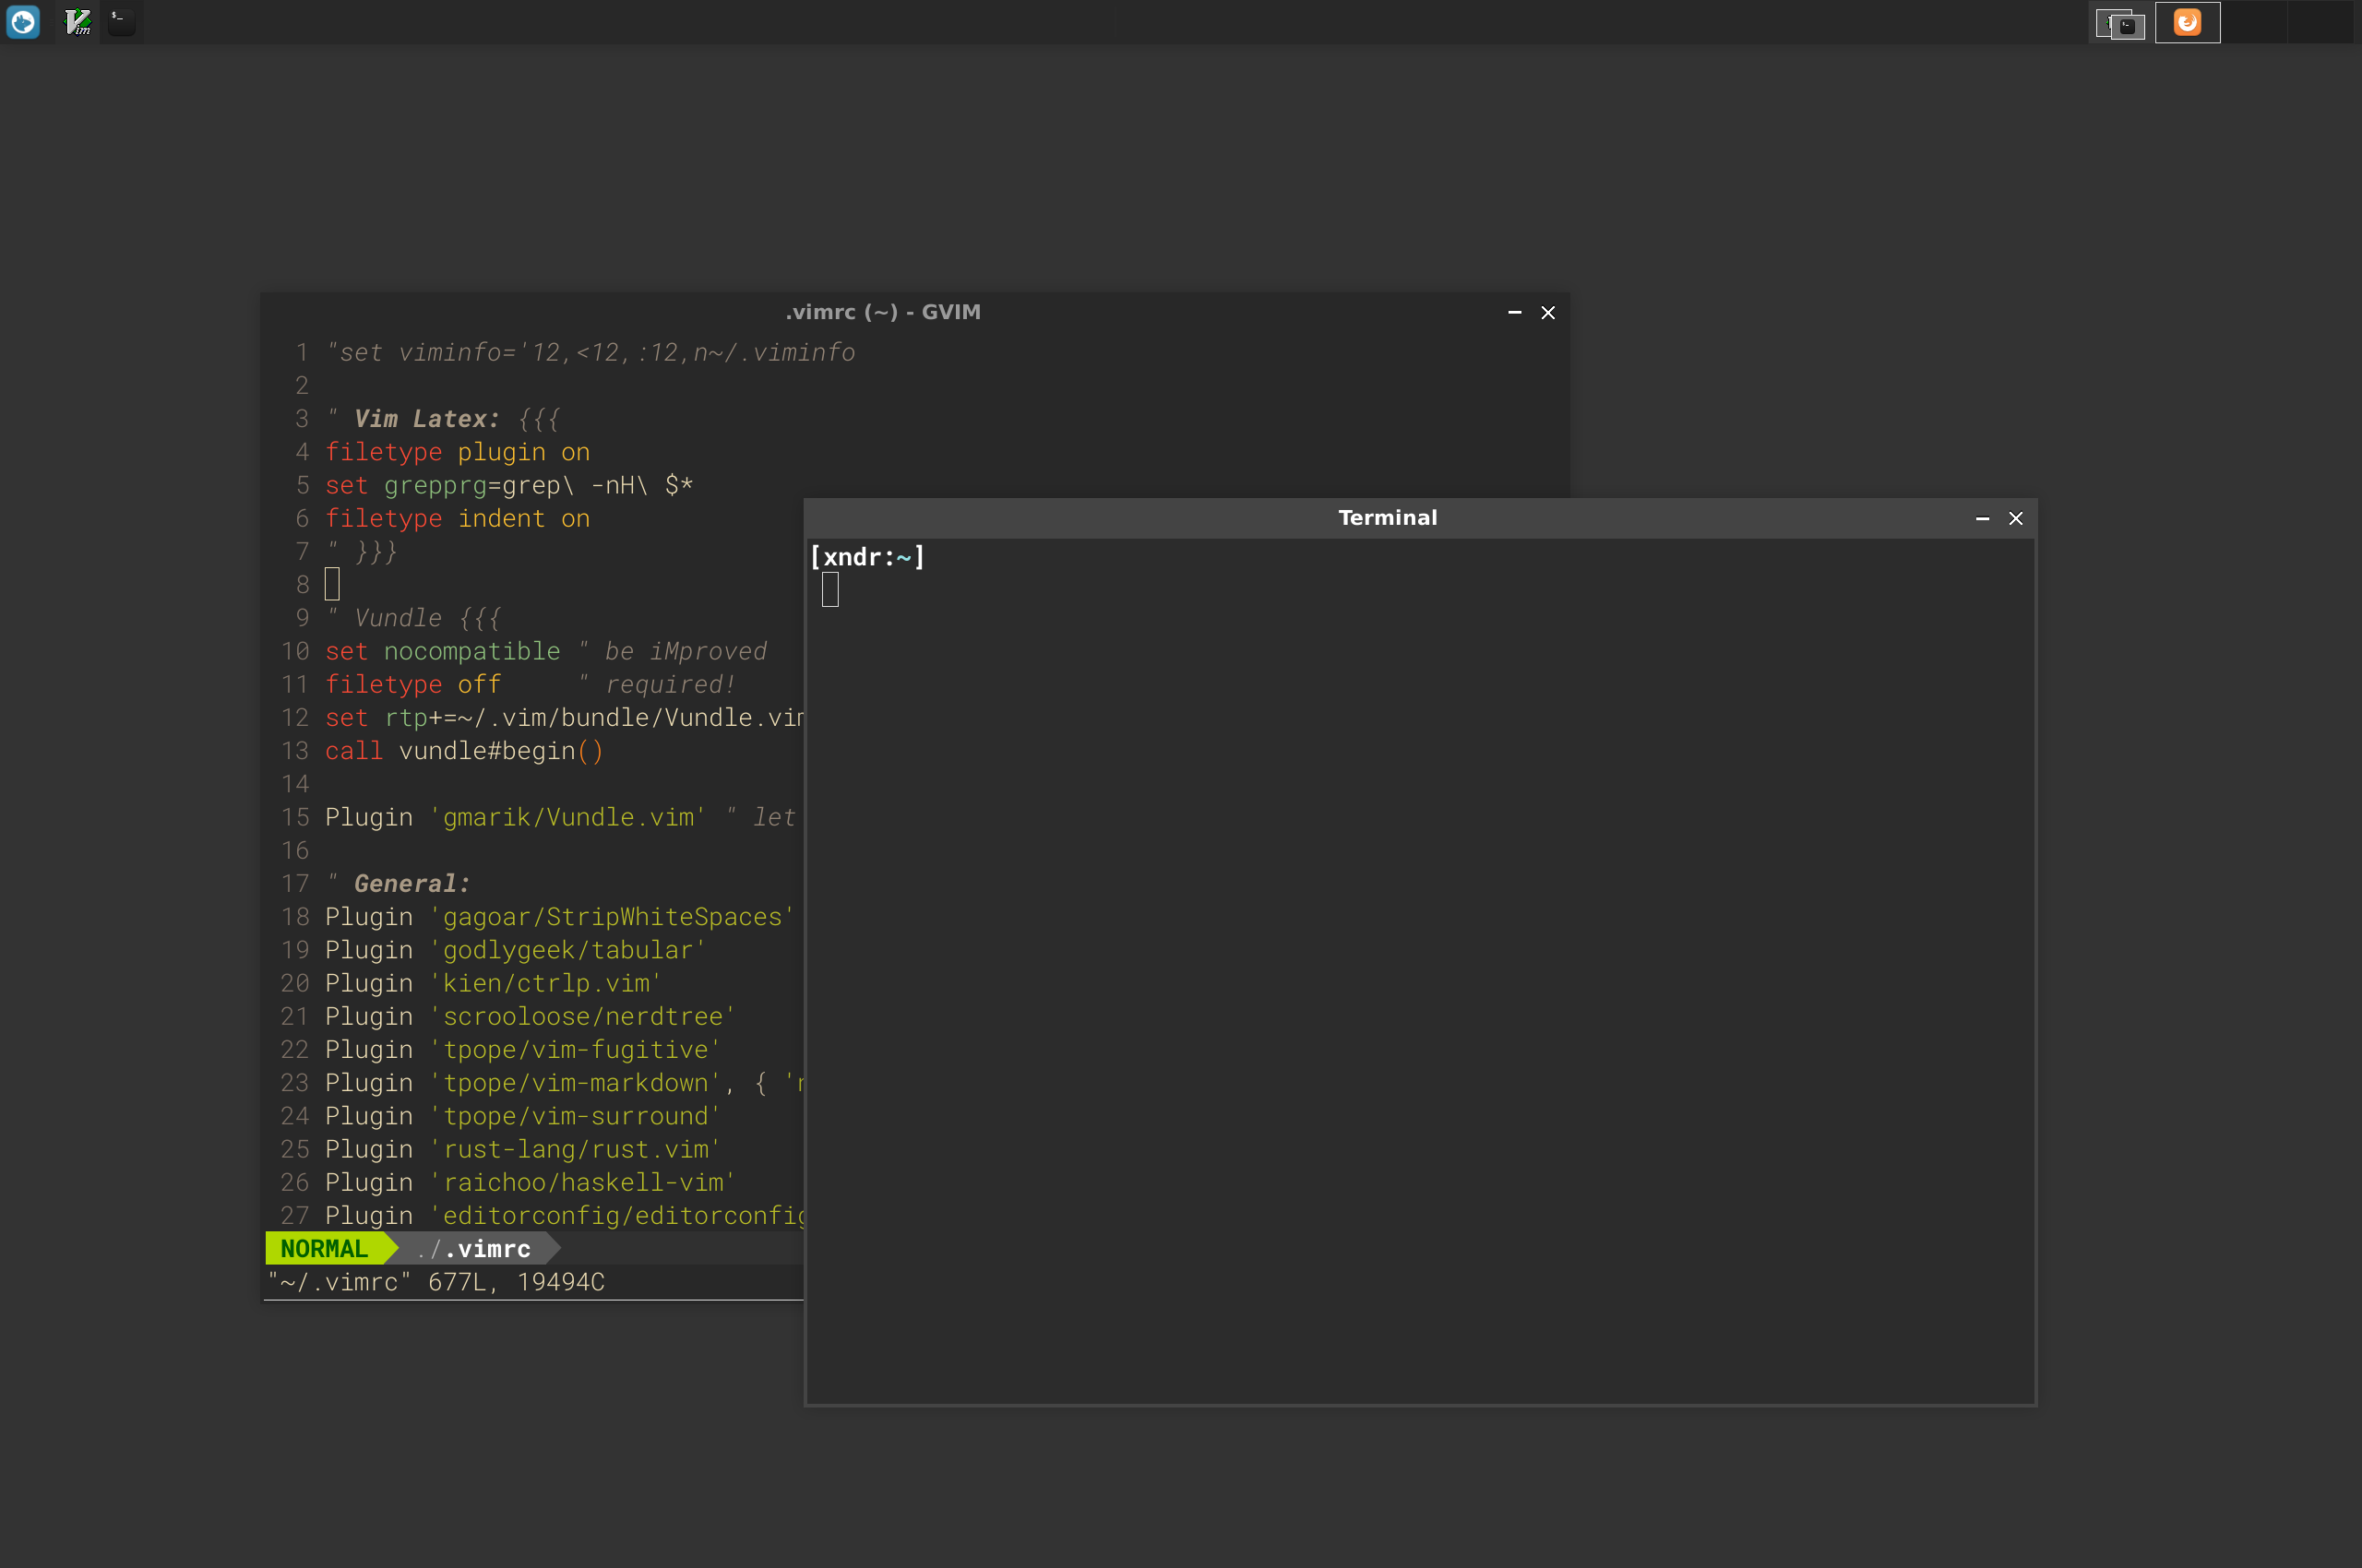Switch to the Terminal taskbar button
Viewport: 2362px width, 1568px height.
(x=121, y=22)
